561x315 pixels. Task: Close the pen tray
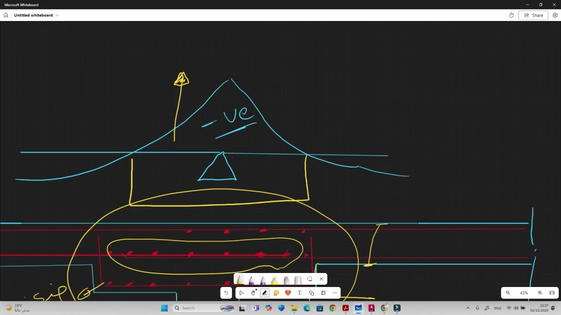pos(321,279)
